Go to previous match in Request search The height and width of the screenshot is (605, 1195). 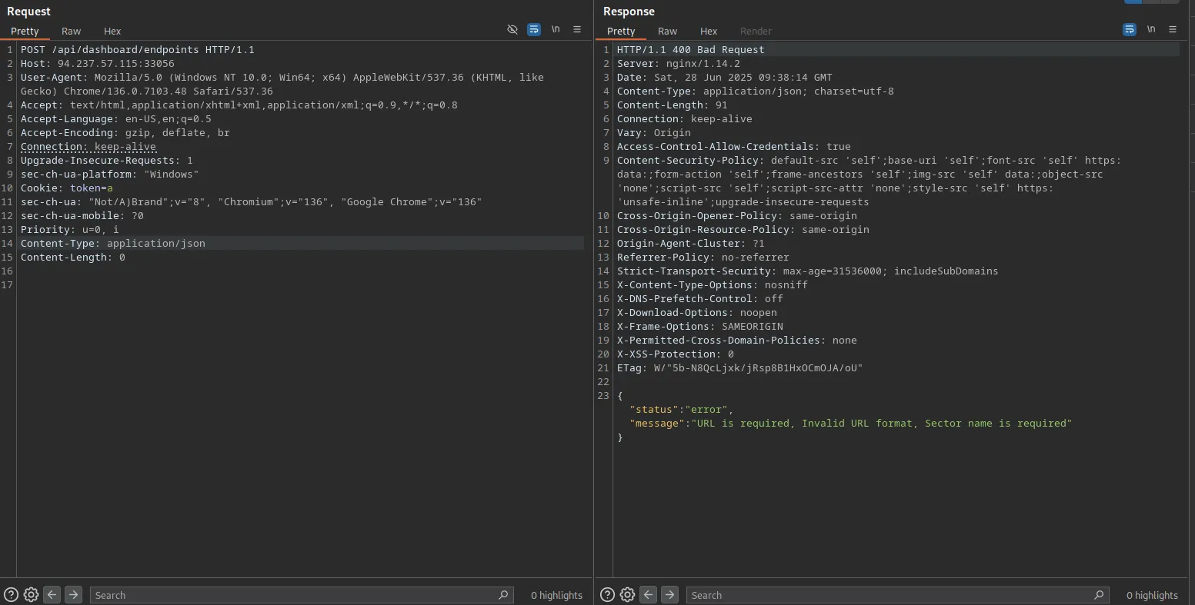pos(52,594)
